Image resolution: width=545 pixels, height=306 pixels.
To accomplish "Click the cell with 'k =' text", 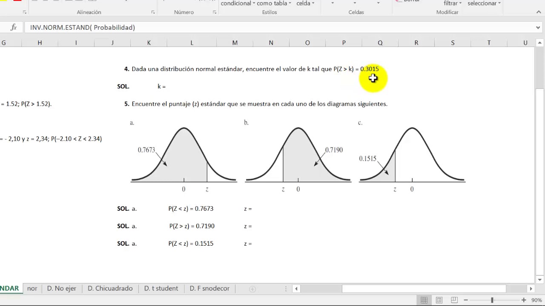I will pyautogui.click(x=162, y=86).
